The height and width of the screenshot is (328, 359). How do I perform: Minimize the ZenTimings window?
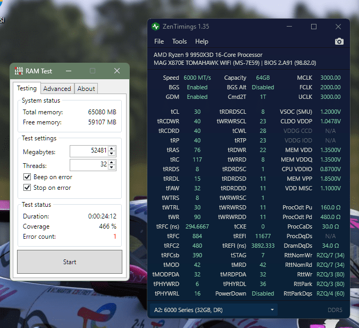click(289, 27)
